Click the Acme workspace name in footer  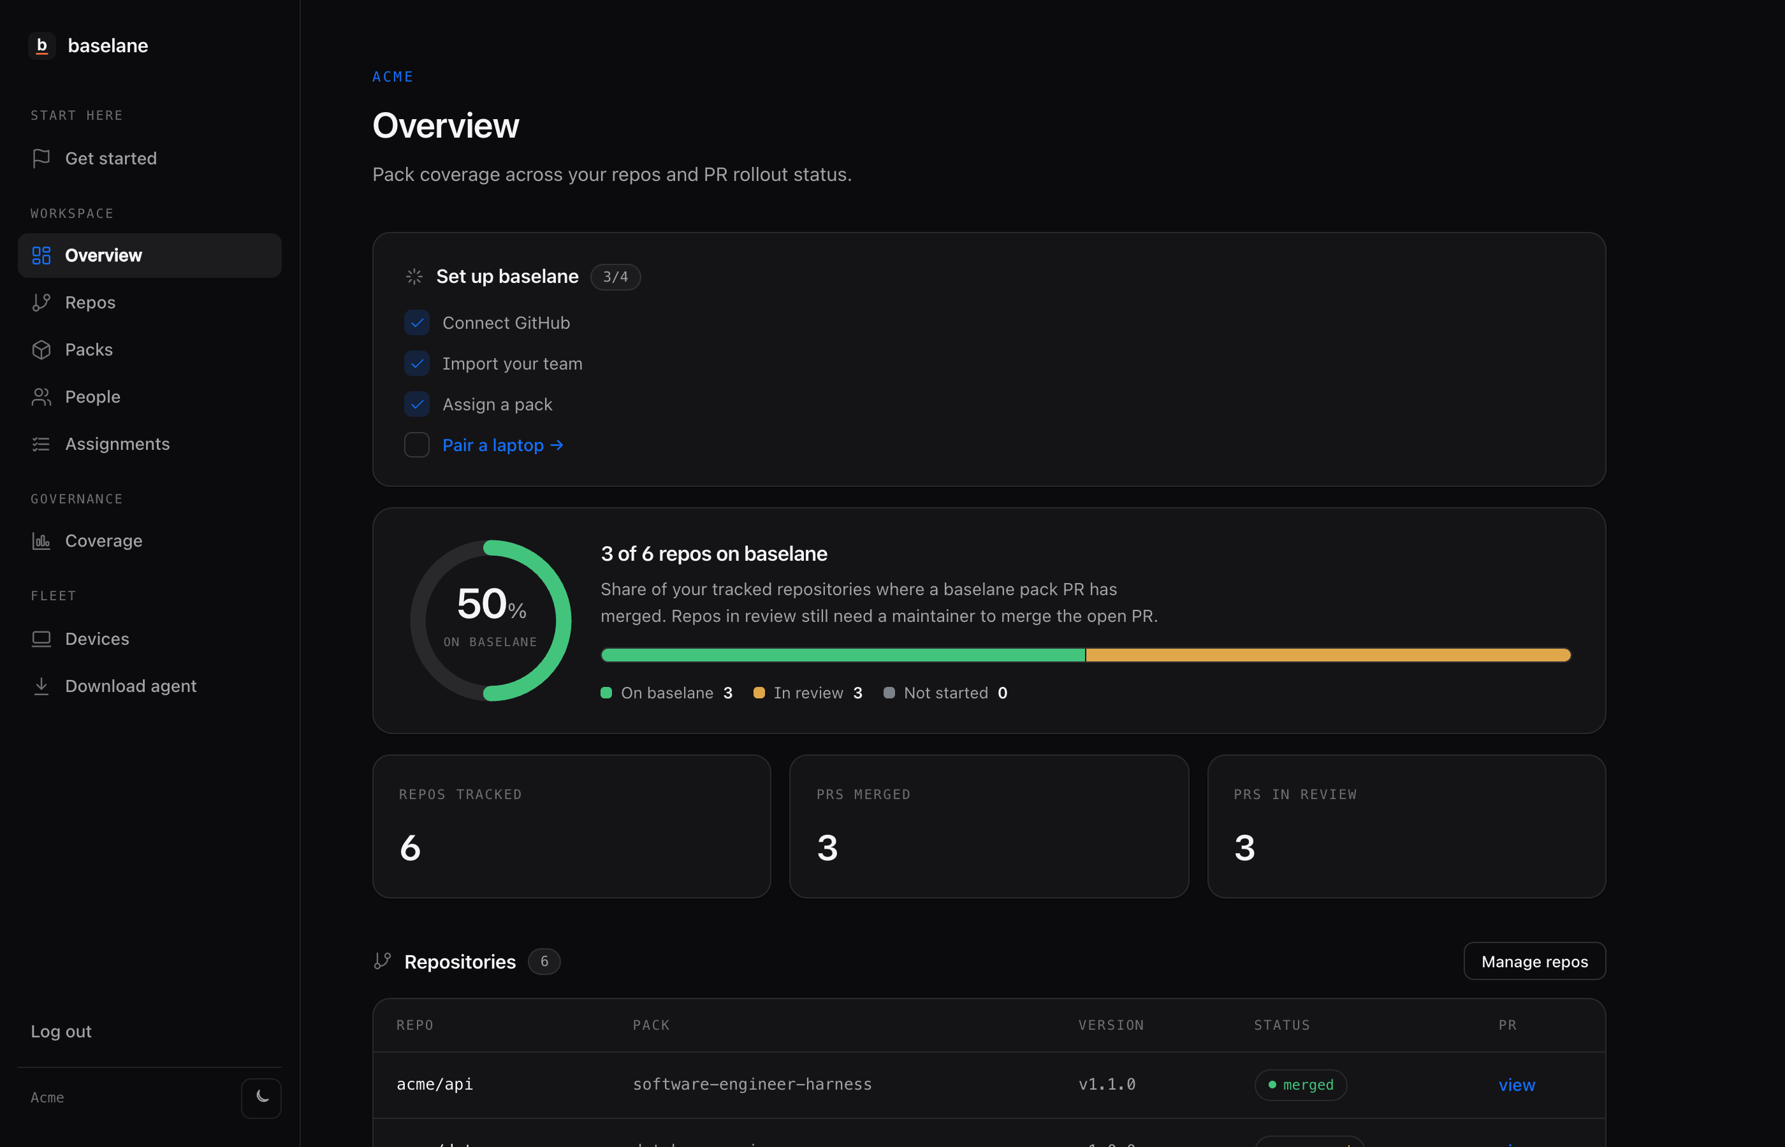47,1098
